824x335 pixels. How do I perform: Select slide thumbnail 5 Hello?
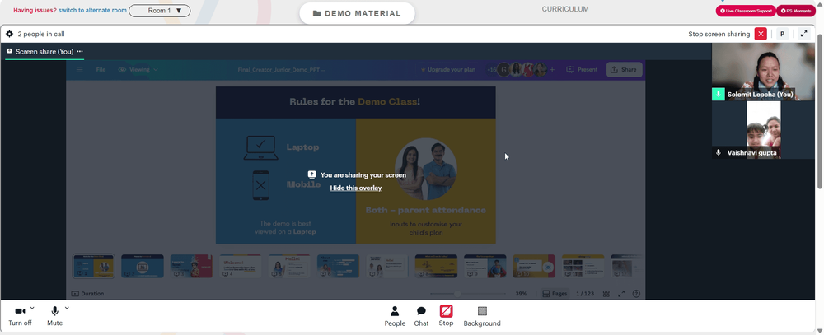click(x=289, y=266)
